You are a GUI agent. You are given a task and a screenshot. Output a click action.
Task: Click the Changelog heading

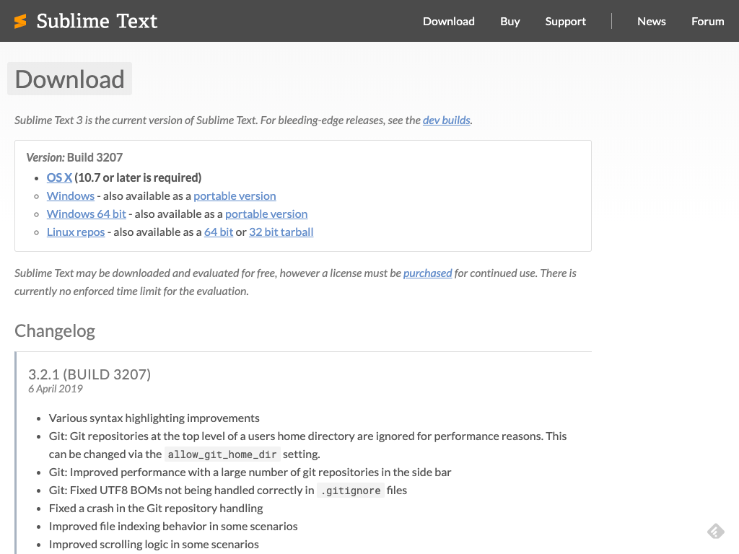(x=55, y=330)
